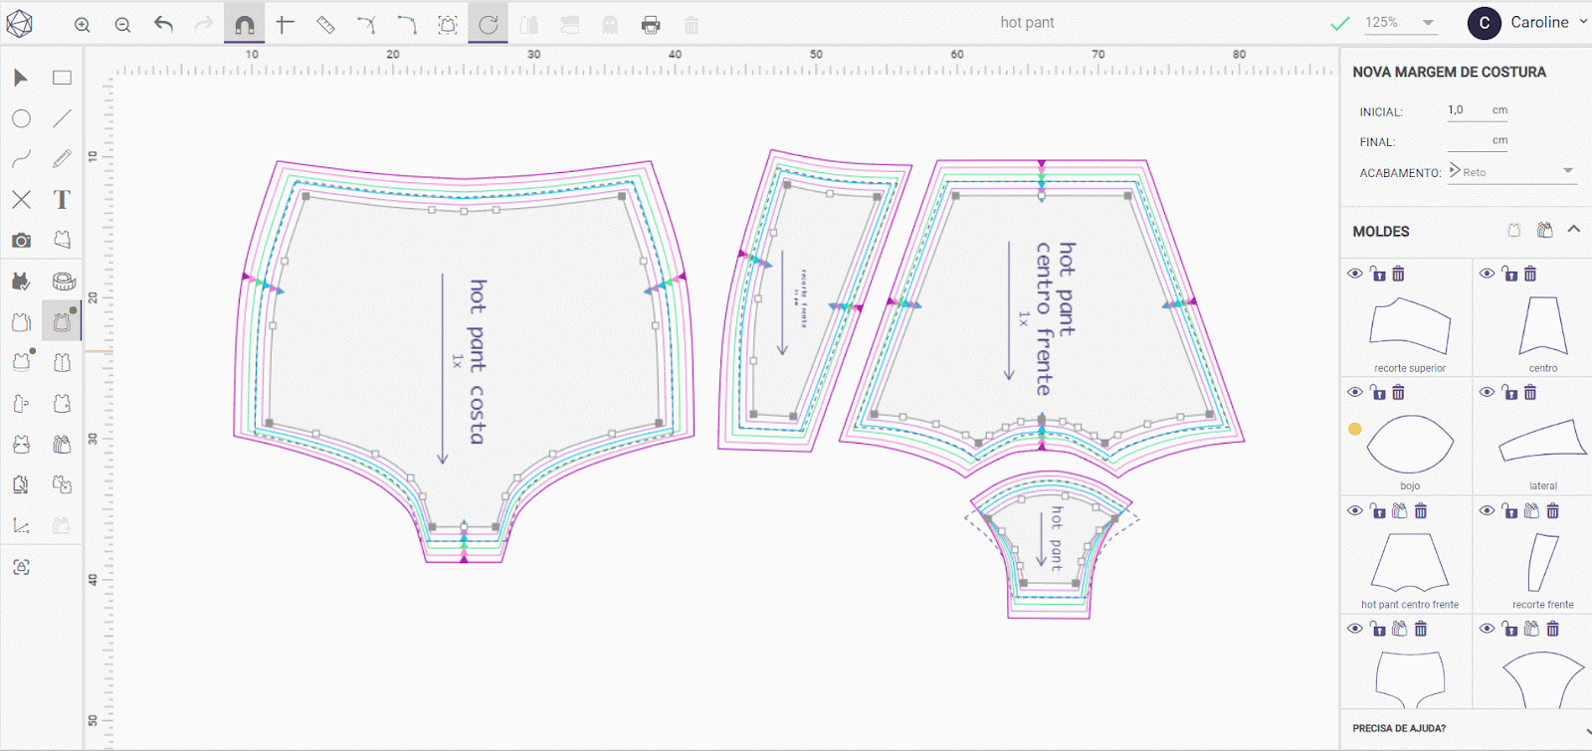The image size is (1592, 751).
Task: Toggle the magnet snap tool
Action: [244, 25]
